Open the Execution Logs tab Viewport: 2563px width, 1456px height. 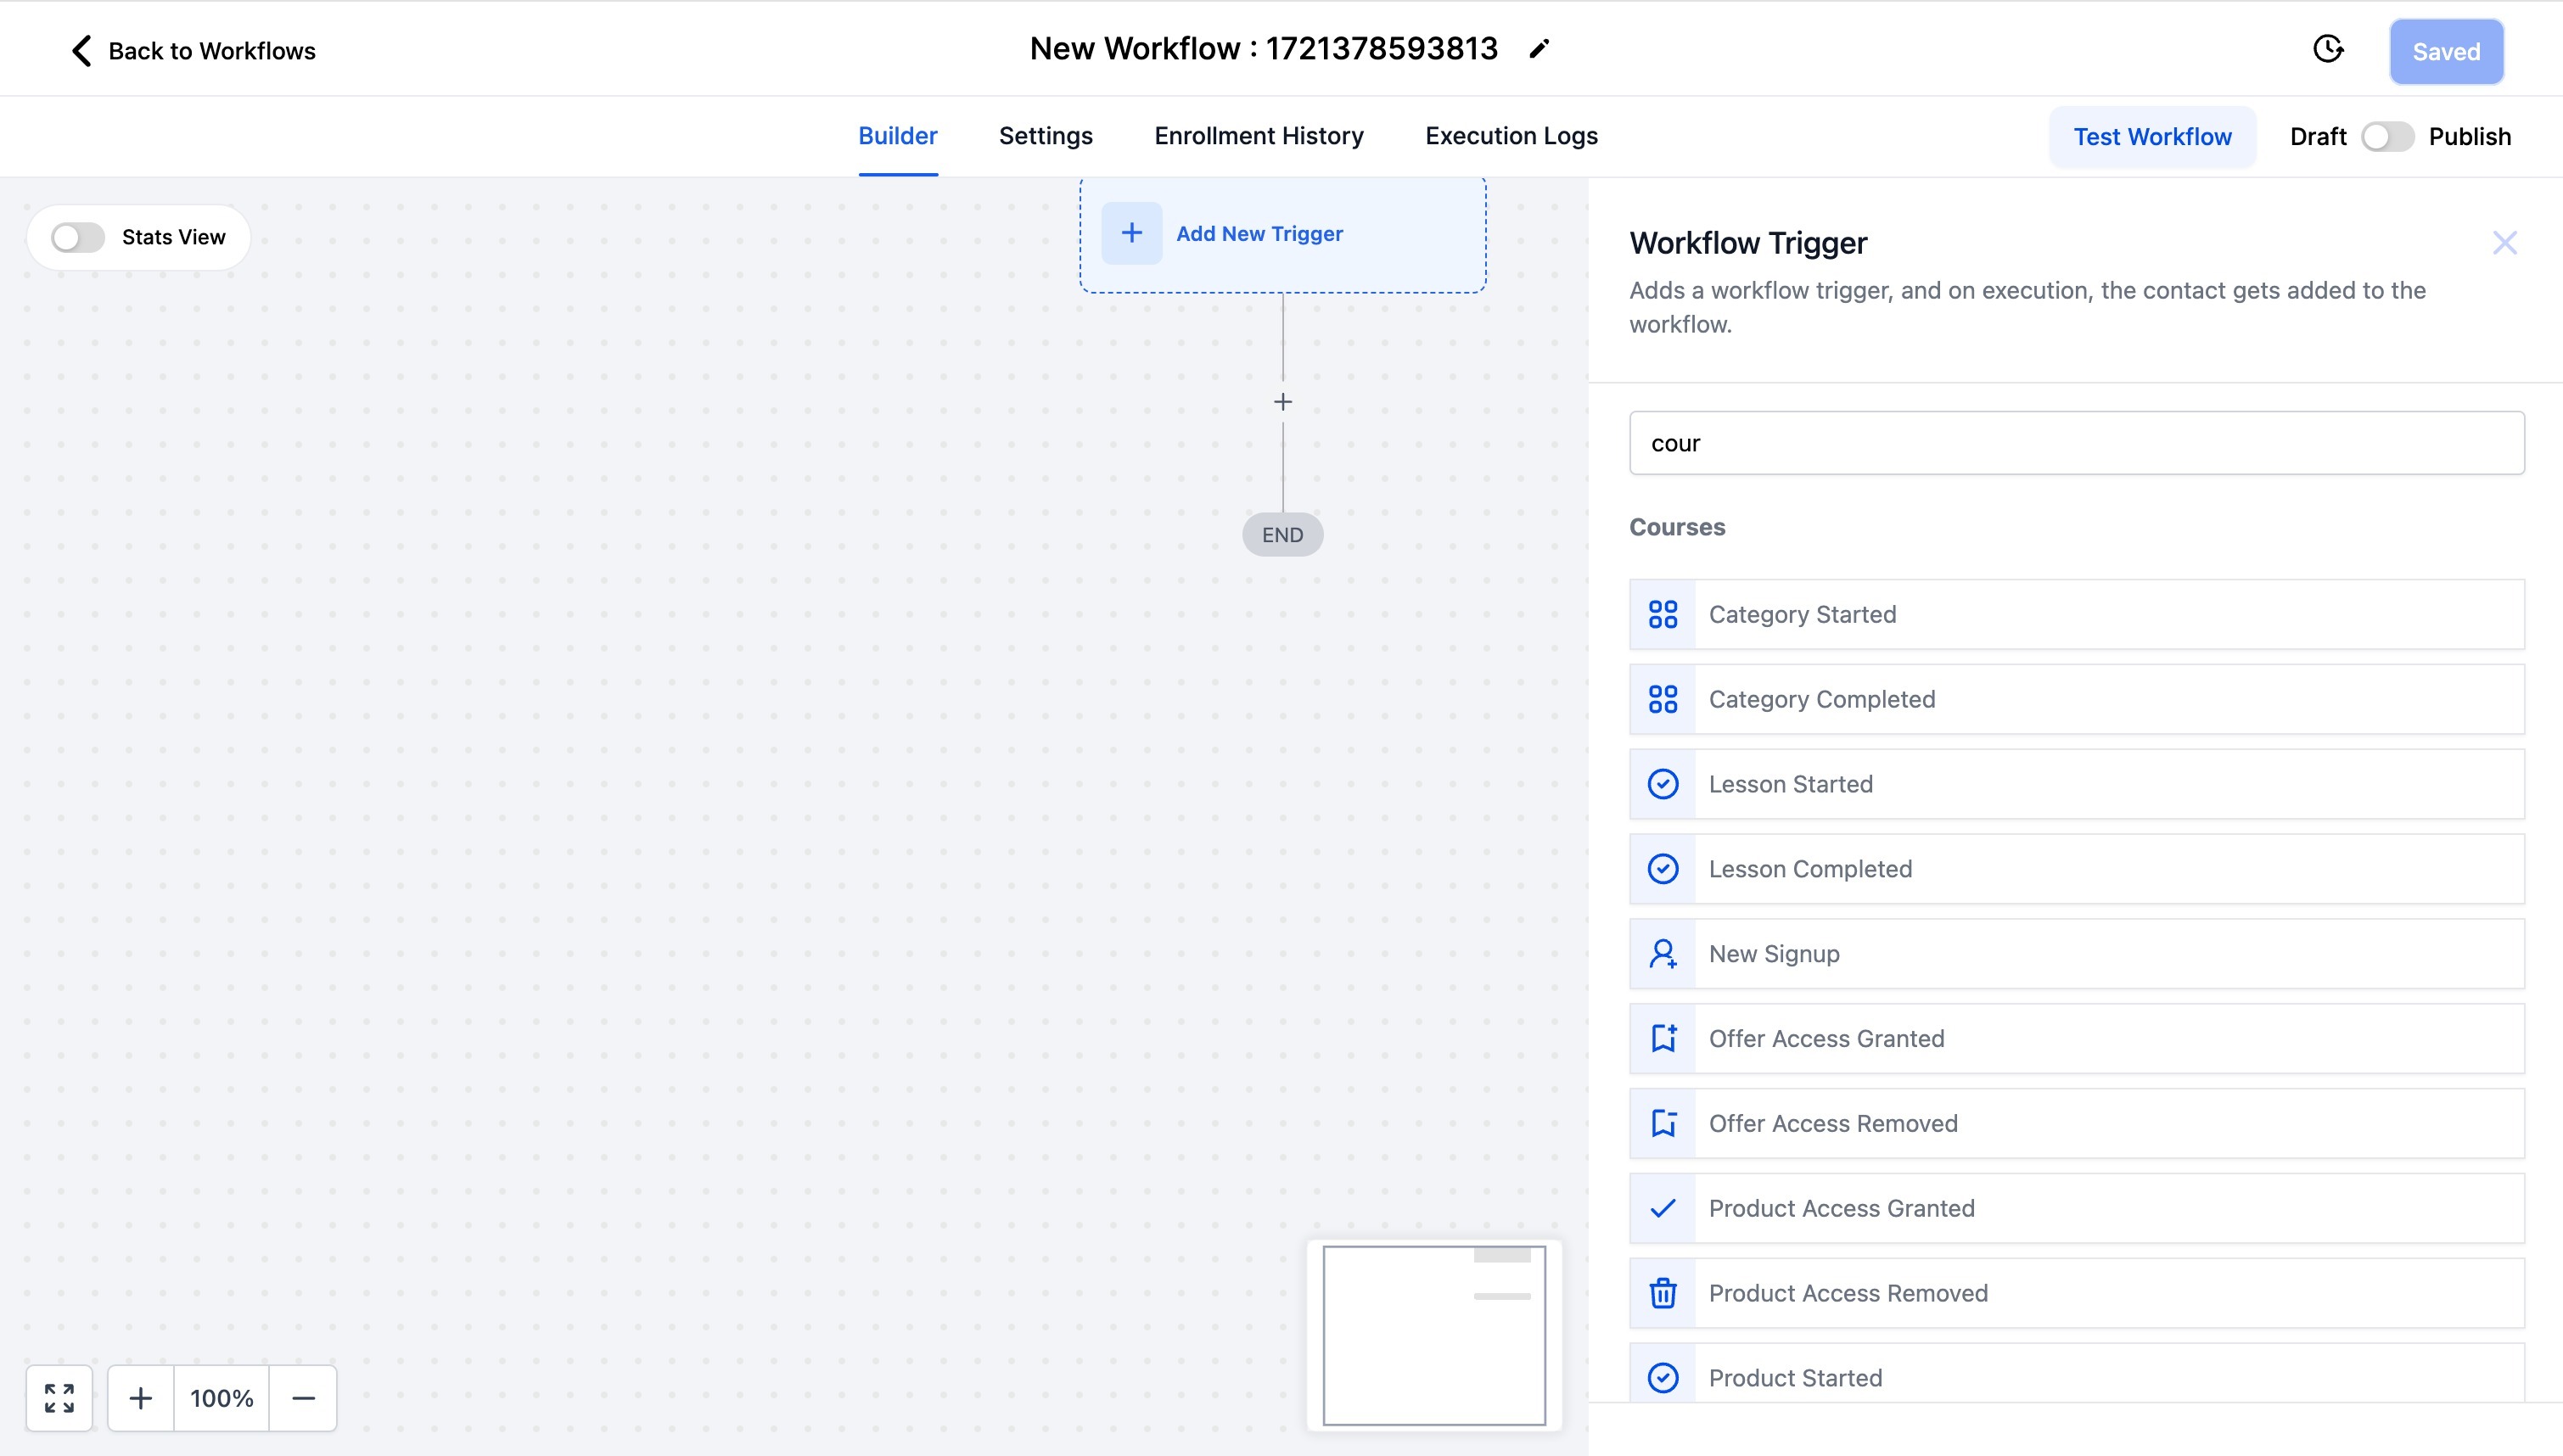(1511, 136)
